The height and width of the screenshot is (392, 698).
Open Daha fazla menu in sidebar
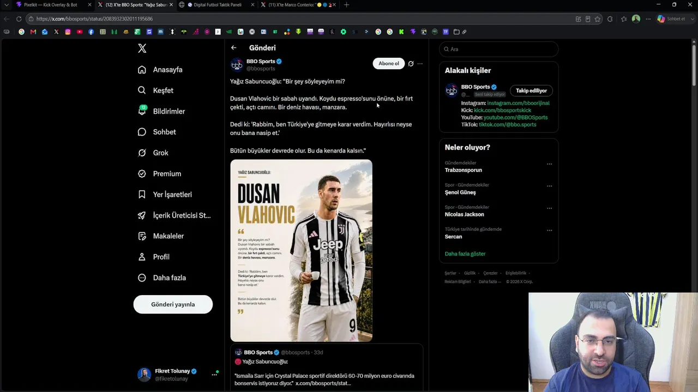[x=162, y=278]
